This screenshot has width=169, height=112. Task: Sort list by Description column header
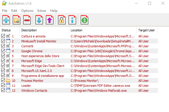point(44,30)
